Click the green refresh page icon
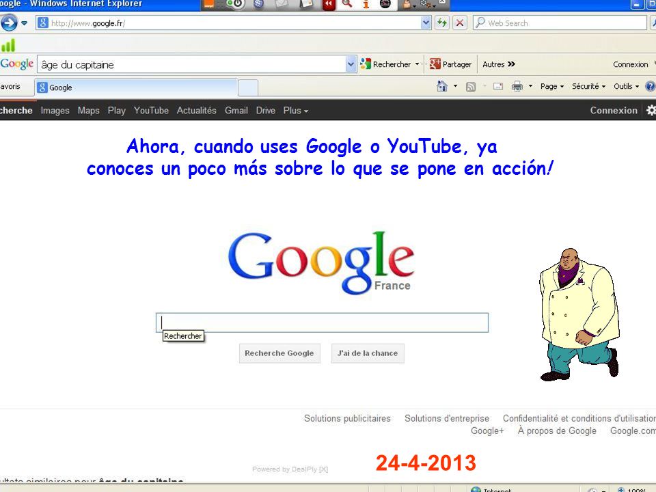 442,23
